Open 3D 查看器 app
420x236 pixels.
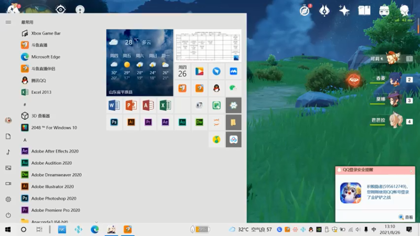[35, 116]
